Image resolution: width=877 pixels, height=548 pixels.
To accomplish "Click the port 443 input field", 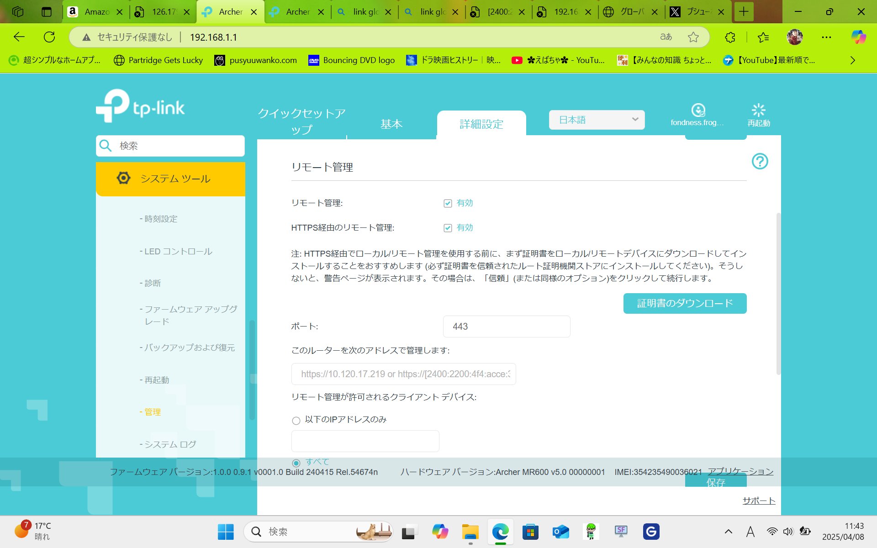I will (506, 326).
